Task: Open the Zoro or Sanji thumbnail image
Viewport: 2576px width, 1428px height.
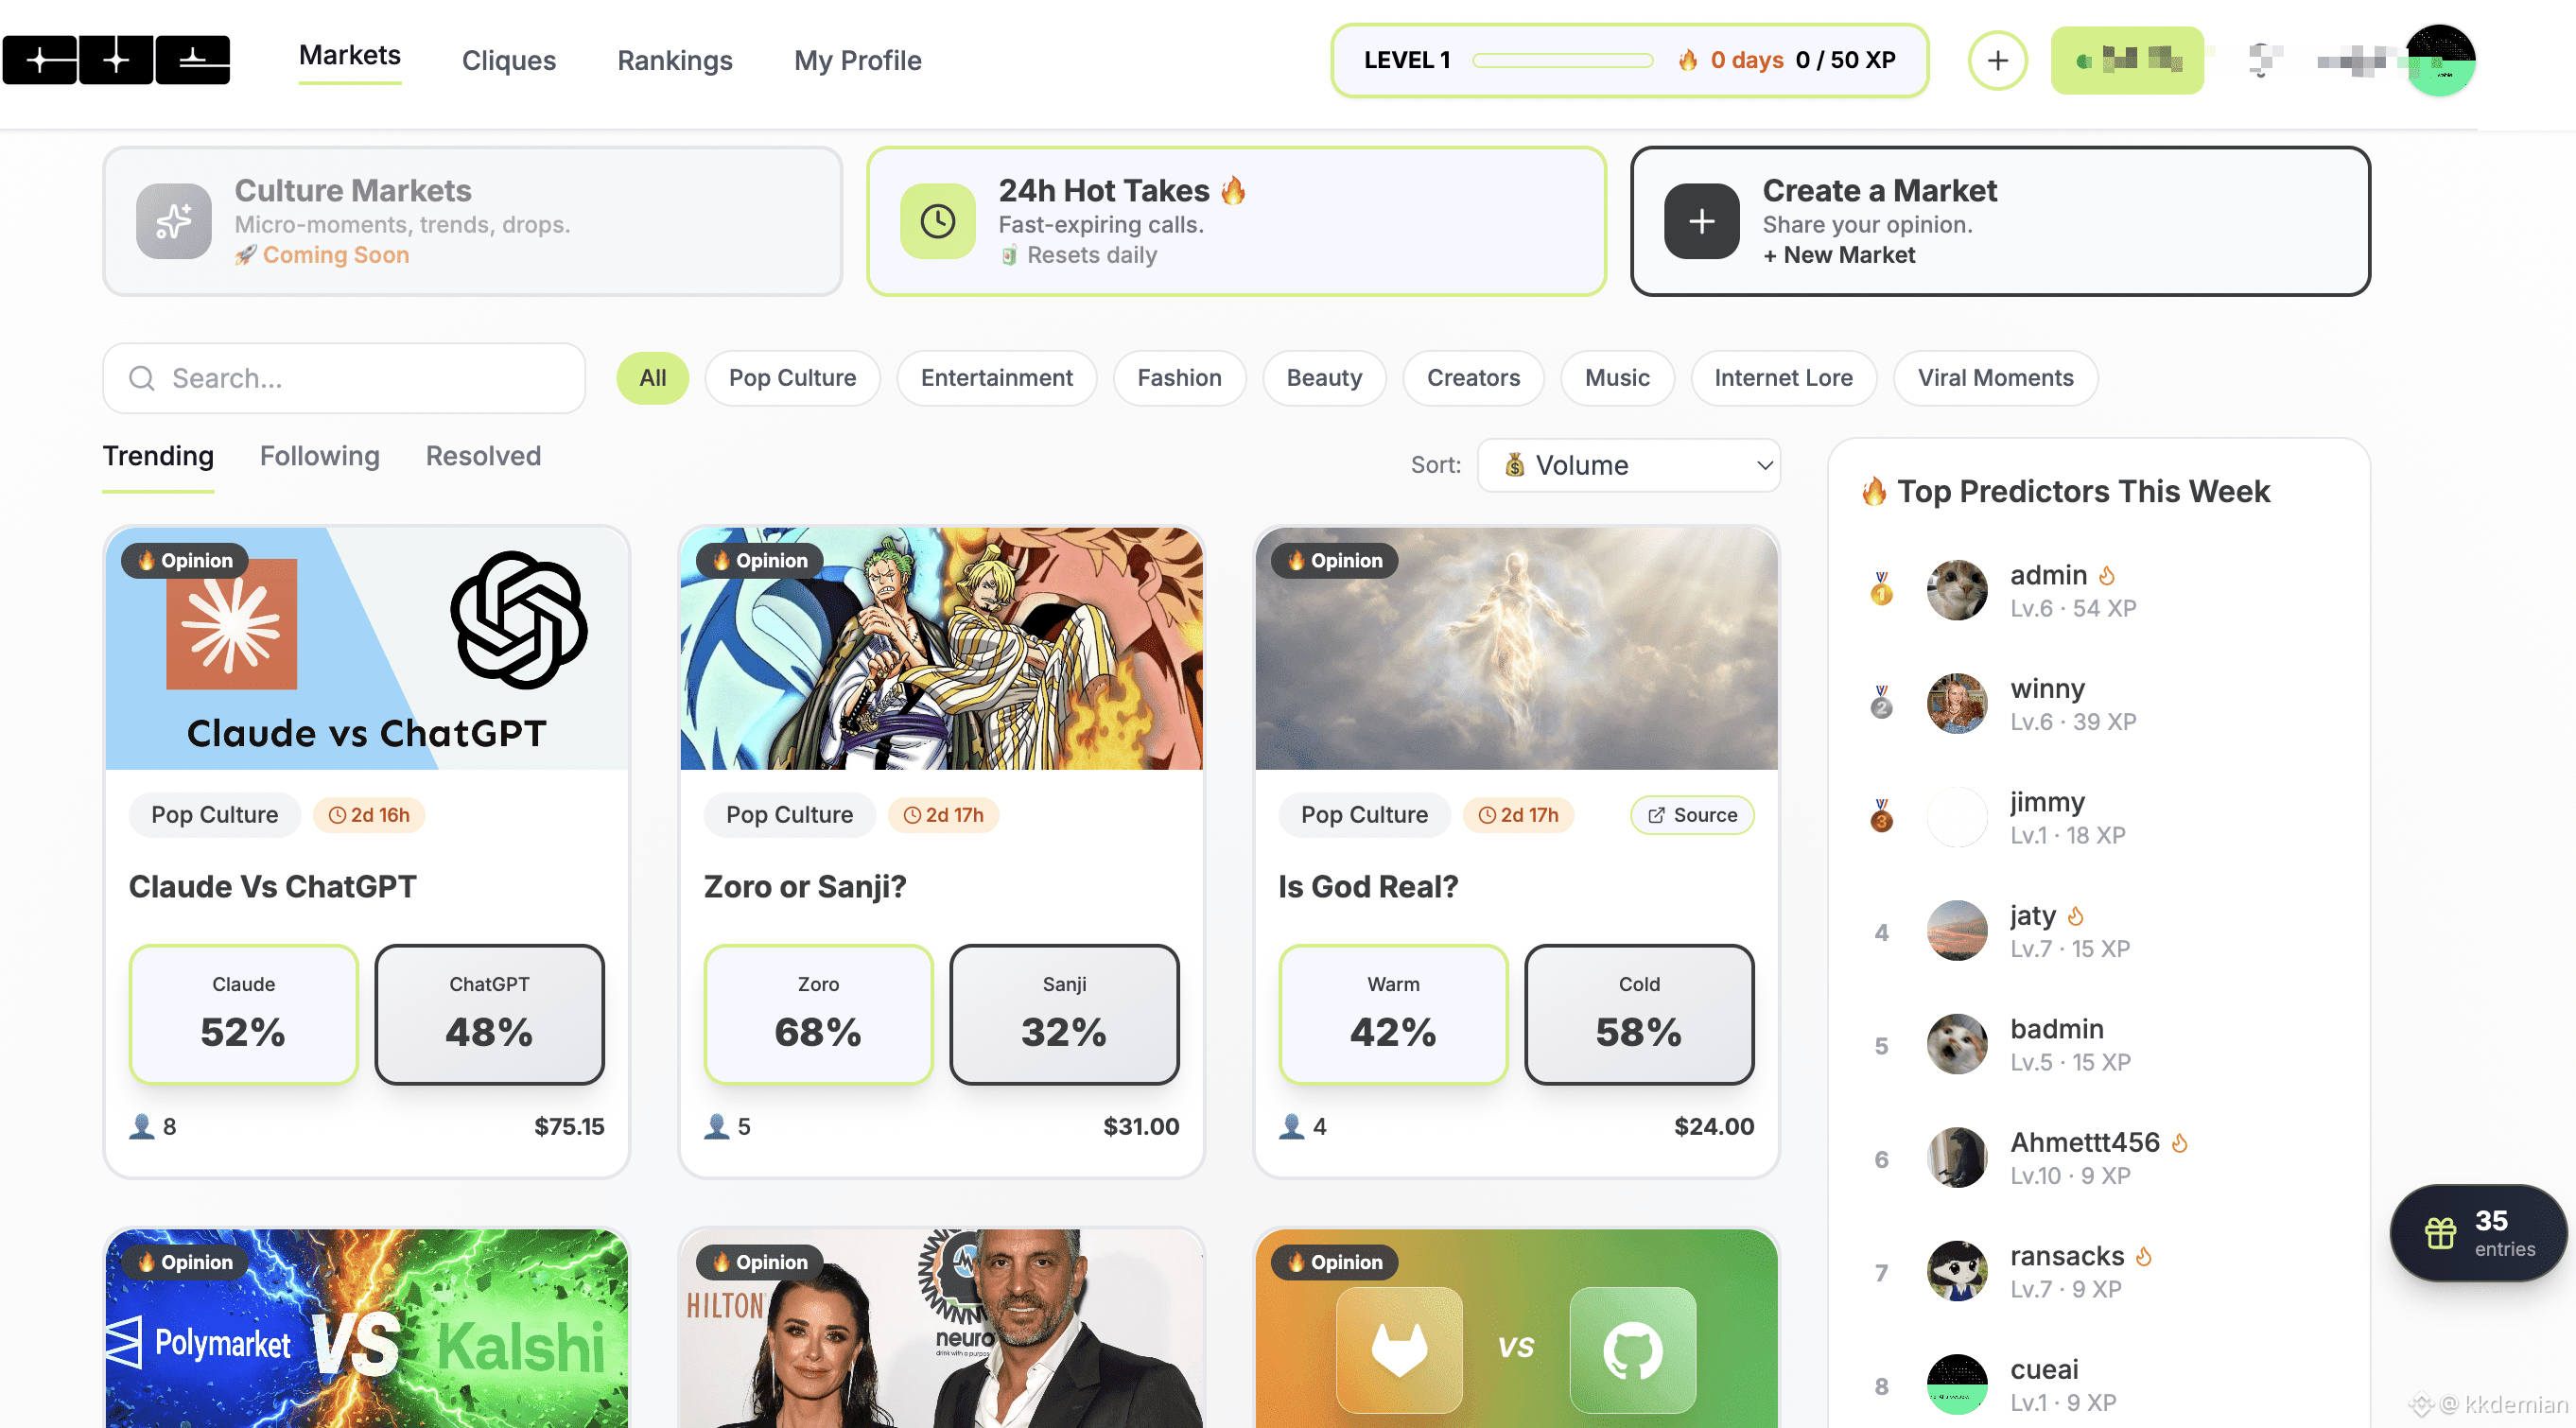Action: [x=941, y=649]
